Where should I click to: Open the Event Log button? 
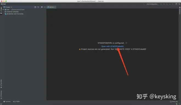pos(174,101)
